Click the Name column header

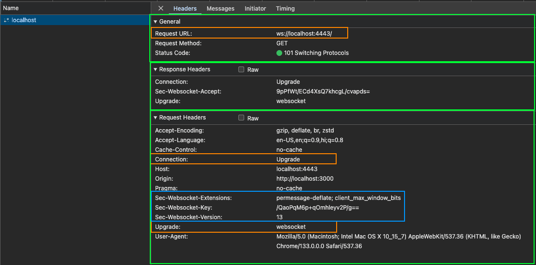click(x=11, y=8)
